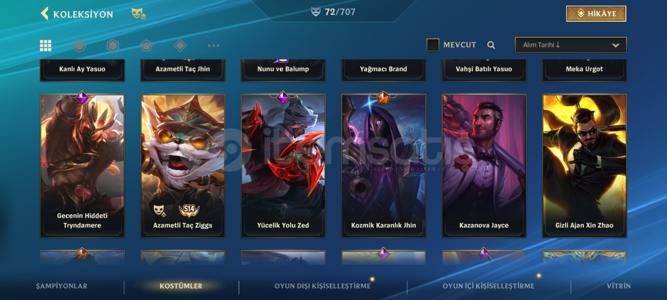Expand the Alım Tarihi sort dropdown
The height and width of the screenshot is (300, 667).
(571, 45)
